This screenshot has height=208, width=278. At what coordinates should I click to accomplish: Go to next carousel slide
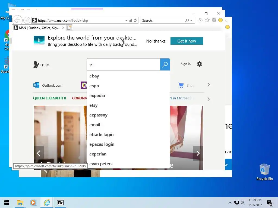point(198,153)
